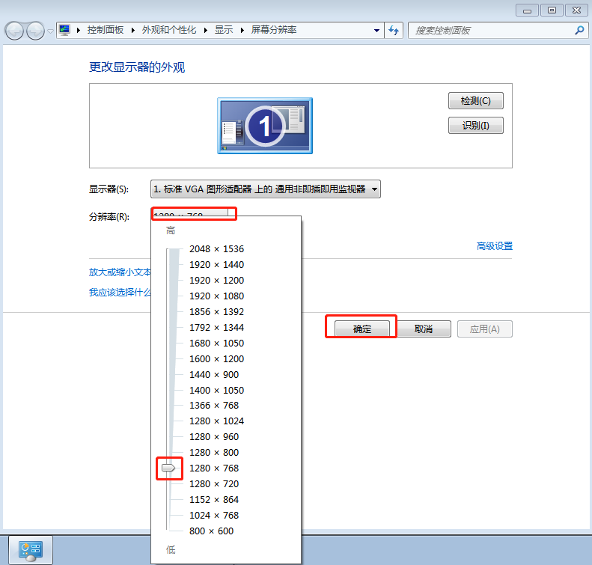Screen dimensions: 592x565
Task: Choose 1920 × 1080 in resolution list
Action: [216, 296]
